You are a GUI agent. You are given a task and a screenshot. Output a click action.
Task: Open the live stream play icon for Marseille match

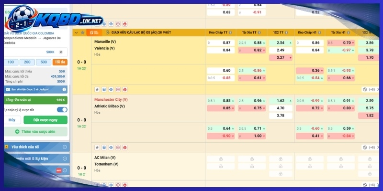(118, 89)
